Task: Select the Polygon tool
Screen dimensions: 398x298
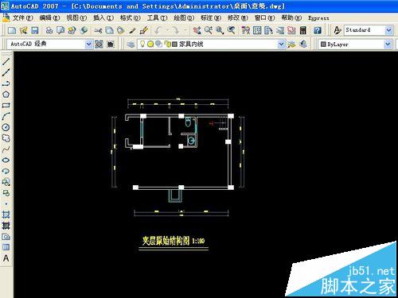Action: tap(6, 95)
